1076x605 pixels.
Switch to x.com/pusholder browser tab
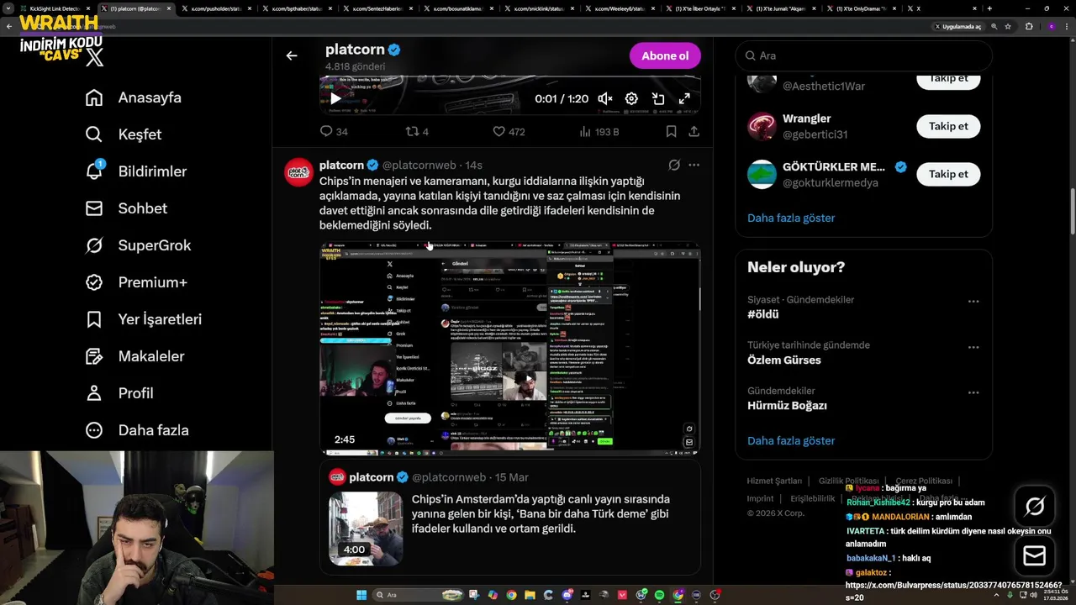(x=215, y=8)
